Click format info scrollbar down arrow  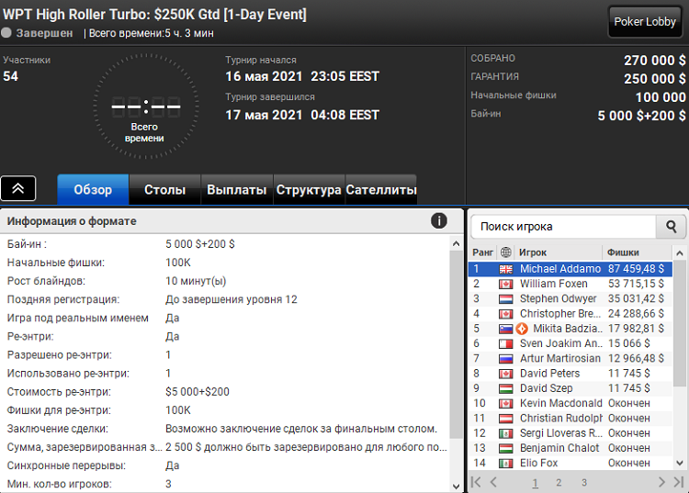click(456, 486)
